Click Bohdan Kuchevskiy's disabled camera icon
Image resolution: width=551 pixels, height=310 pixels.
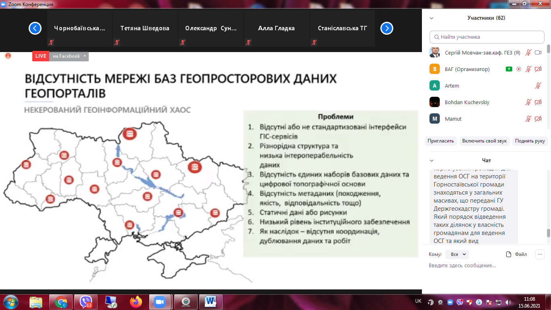click(x=538, y=102)
